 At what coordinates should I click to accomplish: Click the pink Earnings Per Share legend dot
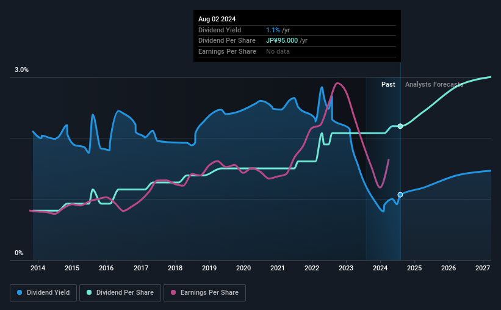pyautogui.click(x=173, y=293)
